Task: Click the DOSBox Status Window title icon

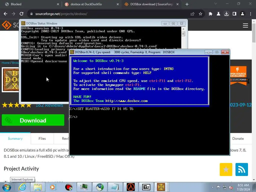Action: [23, 23]
